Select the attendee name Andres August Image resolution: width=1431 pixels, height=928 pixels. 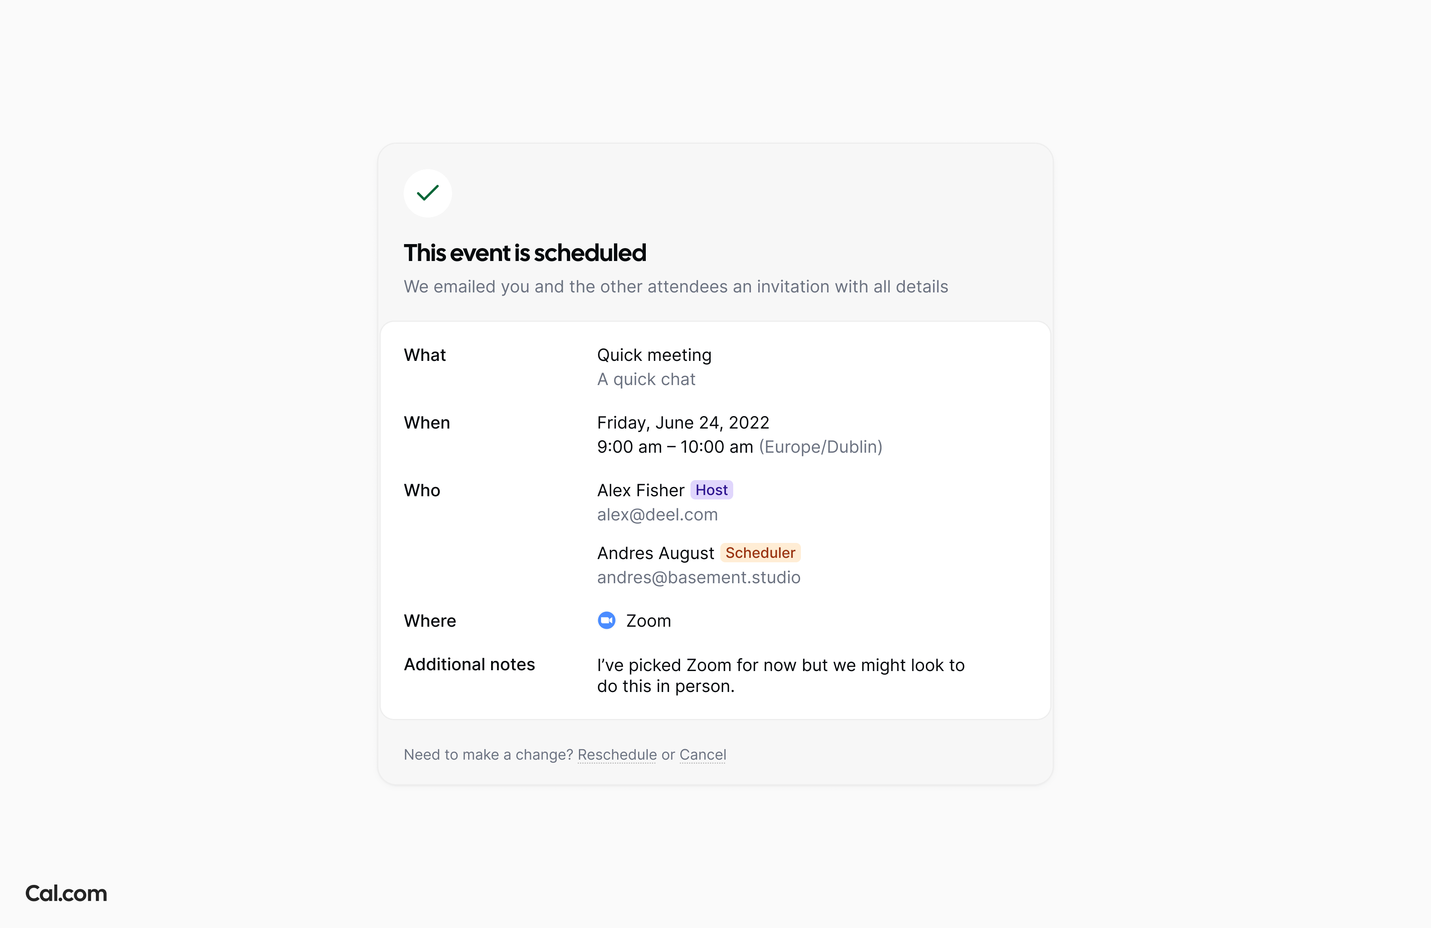pyautogui.click(x=655, y=553)
